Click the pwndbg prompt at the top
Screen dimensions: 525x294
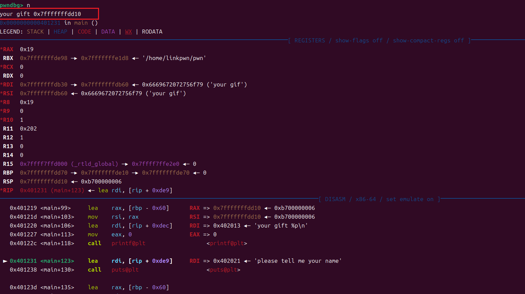12,5
